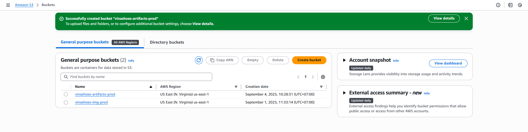Click the info circle icon in top bar

pos(498,5)
